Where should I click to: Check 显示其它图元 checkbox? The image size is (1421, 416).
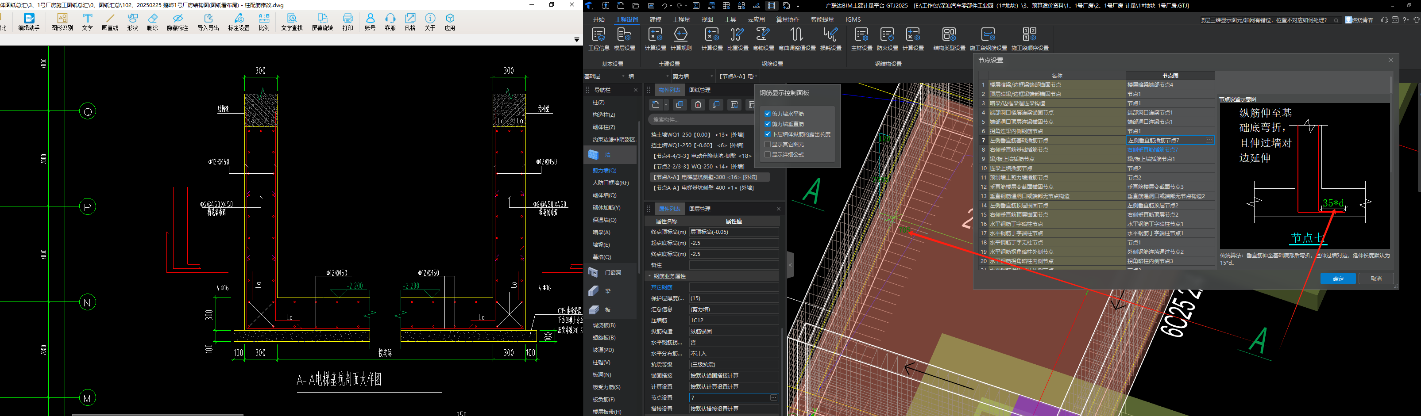point(767,145)
